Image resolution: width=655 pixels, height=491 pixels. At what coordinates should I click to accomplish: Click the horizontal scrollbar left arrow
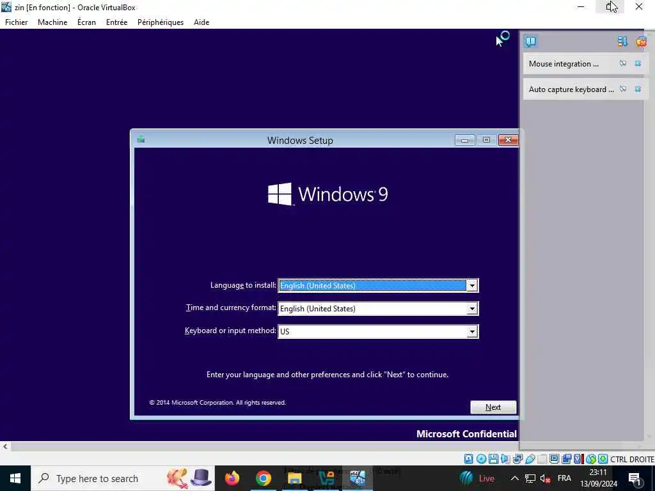(5, 446)
